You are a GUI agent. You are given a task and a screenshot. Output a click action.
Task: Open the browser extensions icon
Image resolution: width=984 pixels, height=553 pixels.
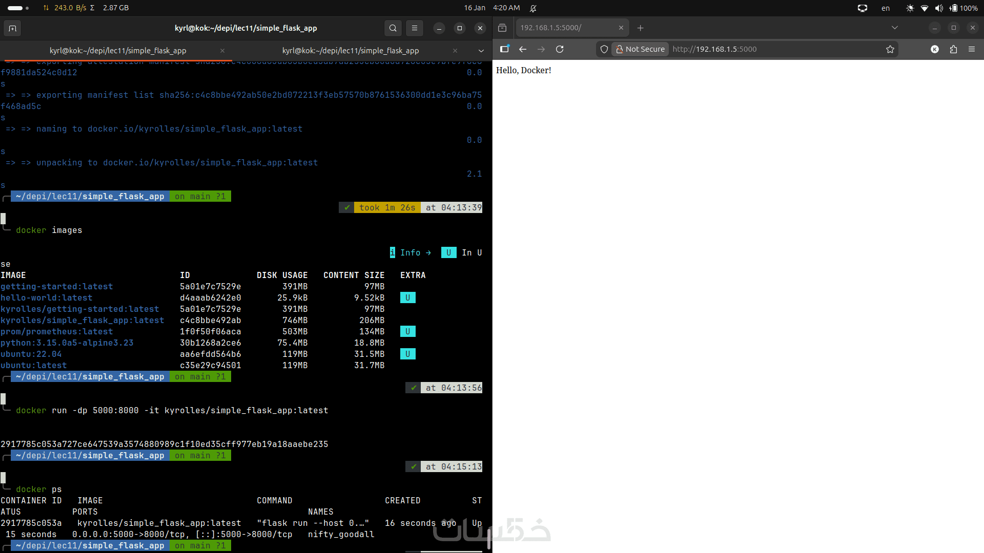953,49
